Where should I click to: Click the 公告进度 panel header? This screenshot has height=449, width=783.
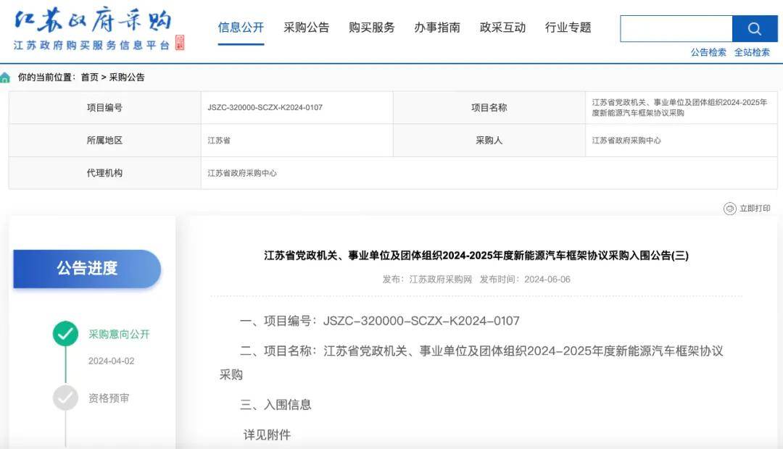(x=87, y=269)
